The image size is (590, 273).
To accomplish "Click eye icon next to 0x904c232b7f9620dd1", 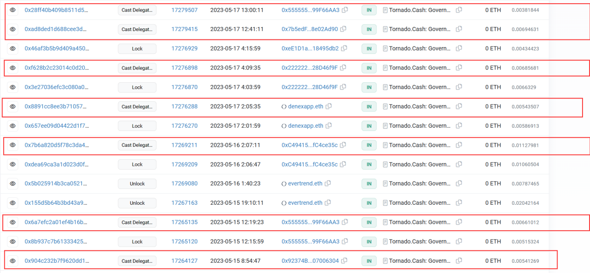I will [x=13, y=261].
